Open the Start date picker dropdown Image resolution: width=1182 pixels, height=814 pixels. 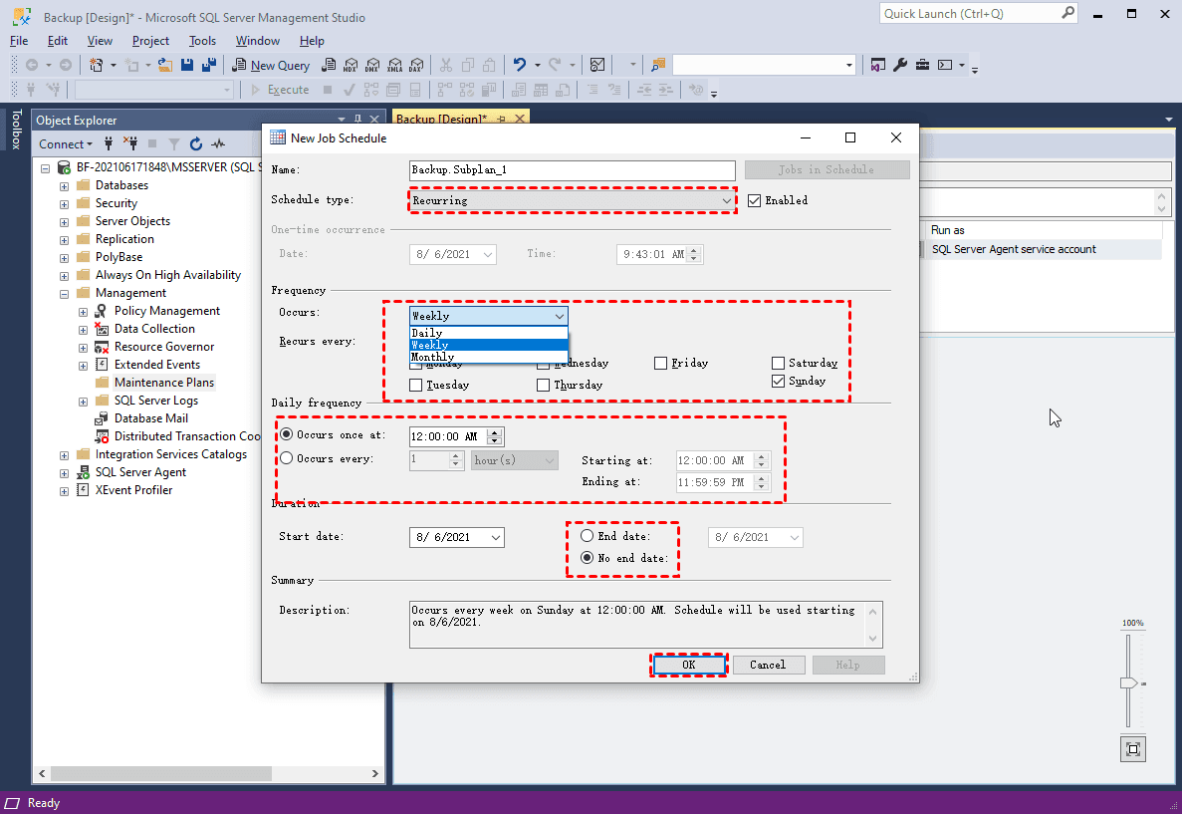[495, 537]
